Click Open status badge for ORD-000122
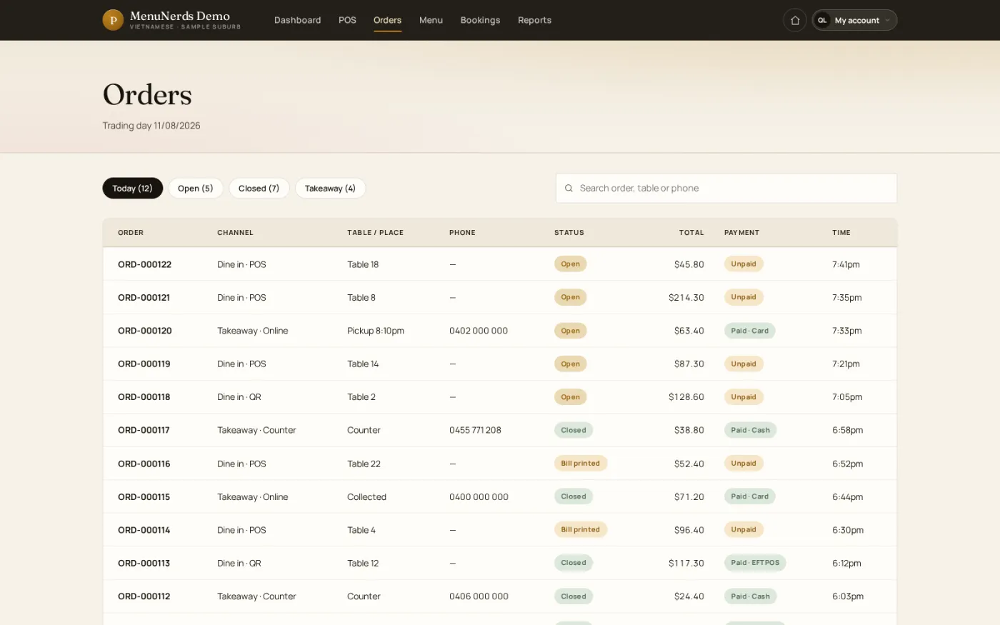The width and height of the screenshot is (1000, 625). pos(570,264)
